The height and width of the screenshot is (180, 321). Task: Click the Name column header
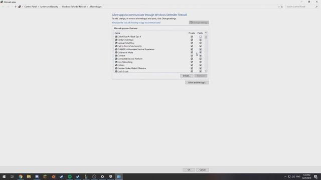click(x=117, y=33)
